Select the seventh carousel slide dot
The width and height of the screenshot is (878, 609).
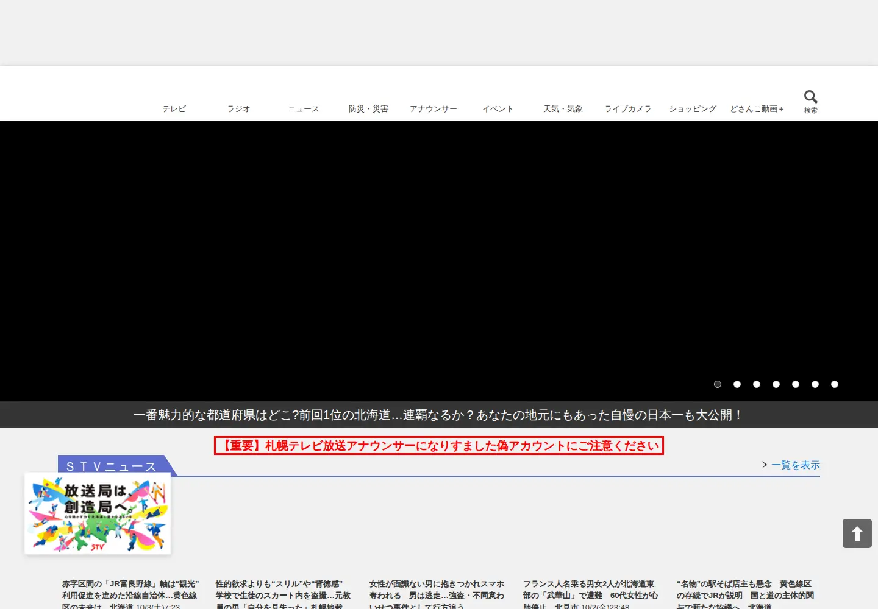pos(835,384)
